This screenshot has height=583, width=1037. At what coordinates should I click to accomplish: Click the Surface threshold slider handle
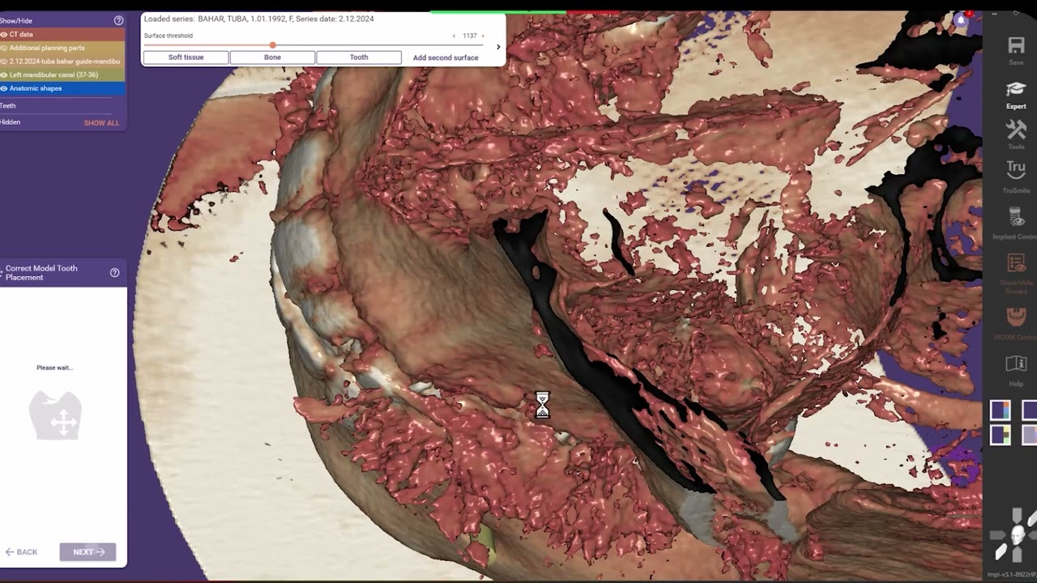click(272, 45)
